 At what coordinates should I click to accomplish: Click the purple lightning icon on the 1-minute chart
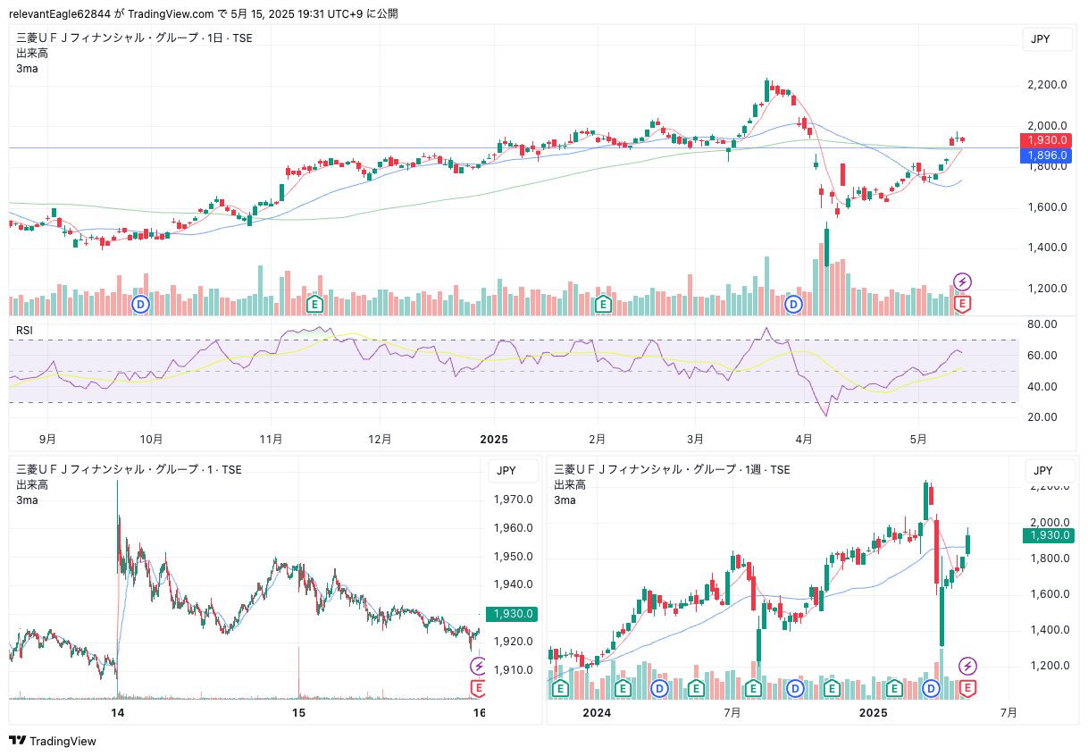[478, 666]
